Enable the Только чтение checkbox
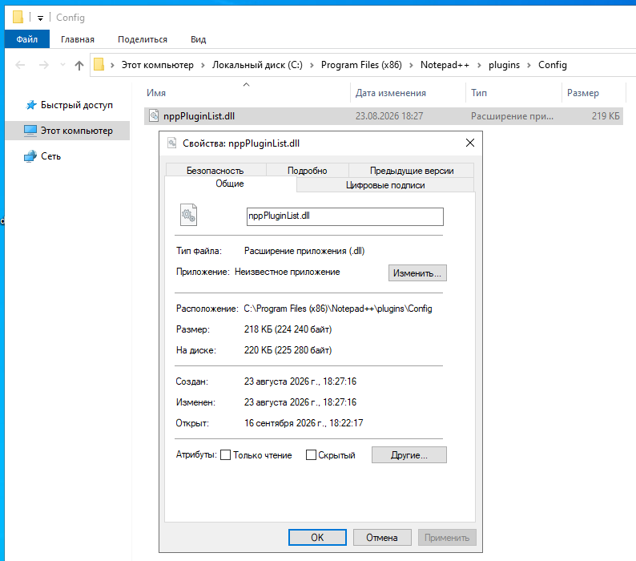The height and width of the screenshot is (561, 636). point(226,455)
